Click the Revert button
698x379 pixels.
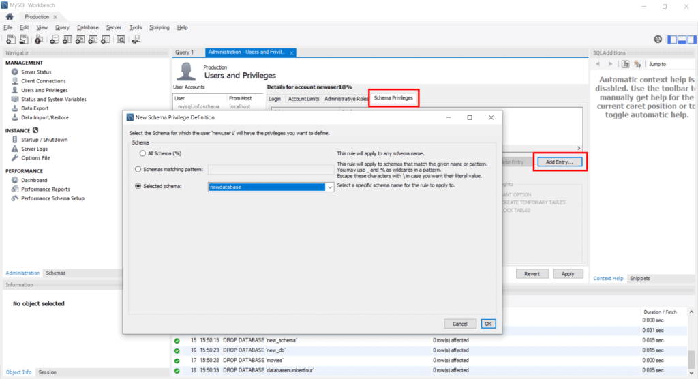[x=532, y=274]
